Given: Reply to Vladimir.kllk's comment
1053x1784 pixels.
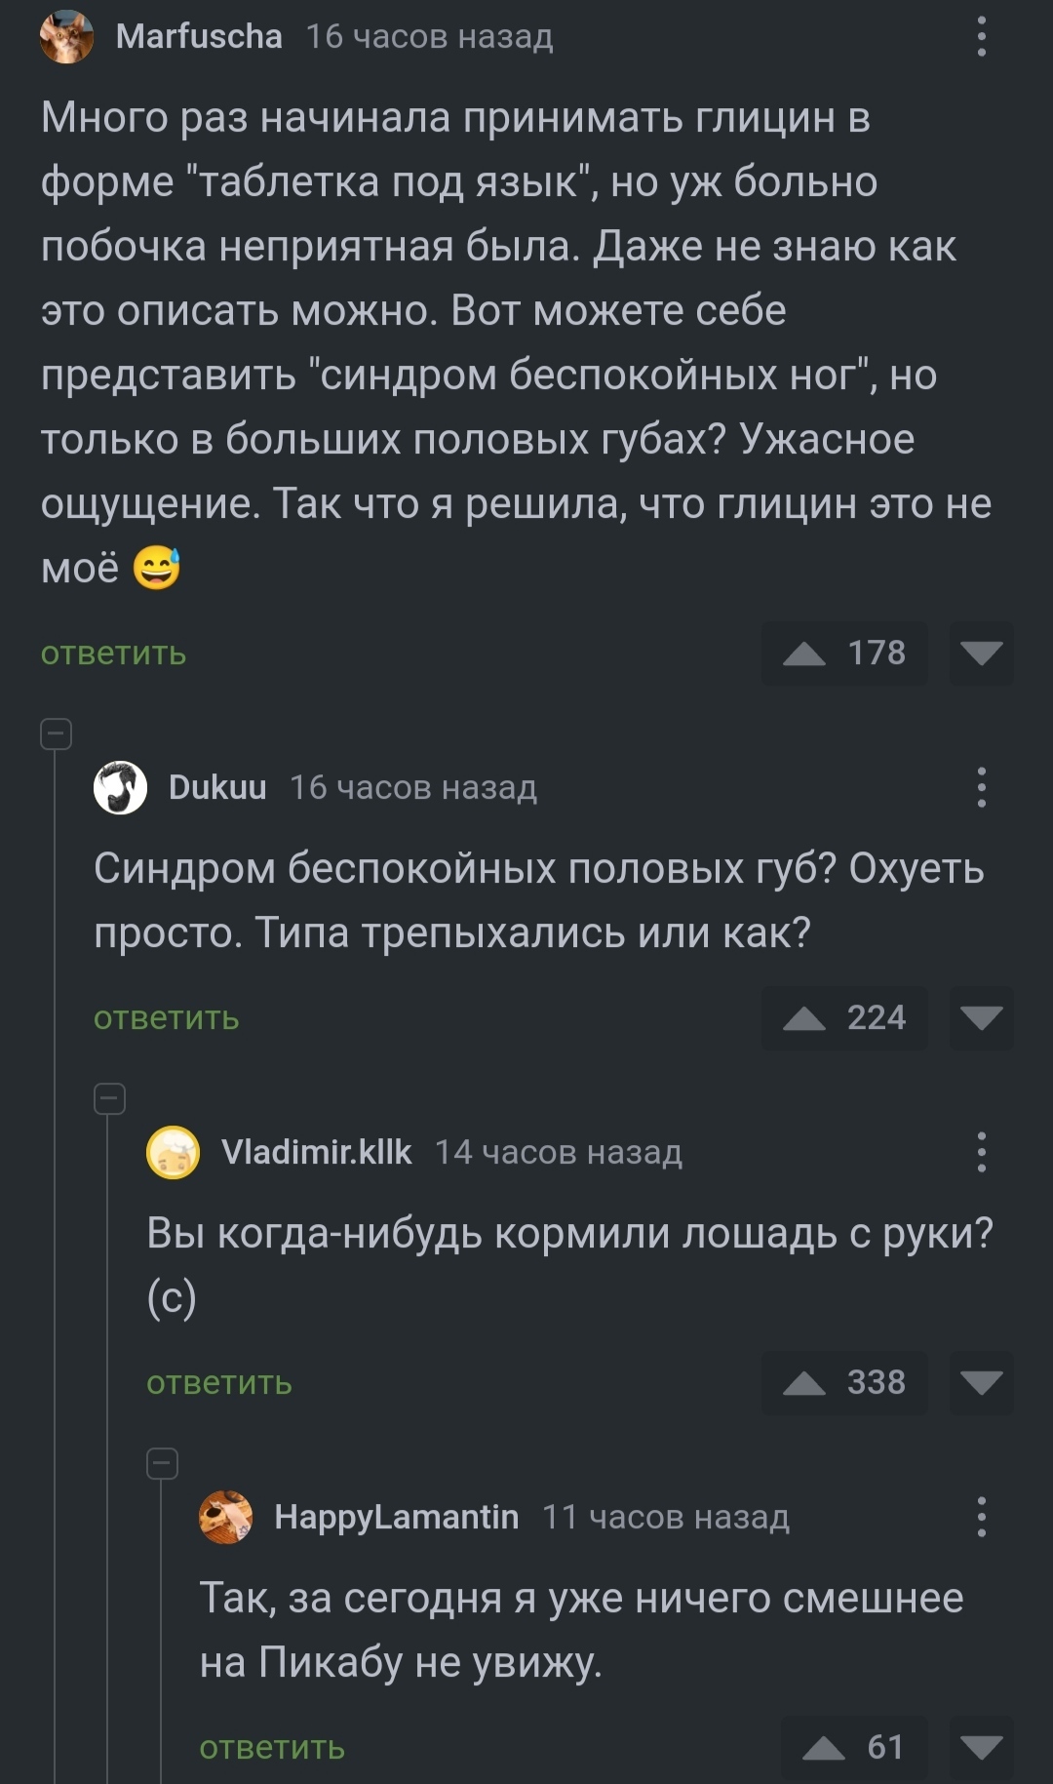Looking at the screenshot, I should click(218, 1383).
